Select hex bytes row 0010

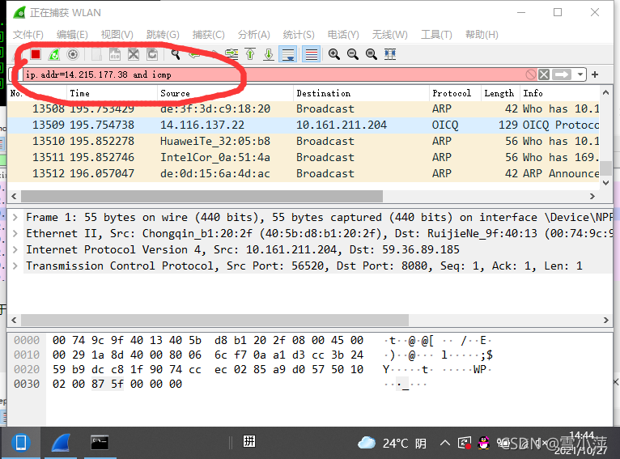click(x=208, y=355)
